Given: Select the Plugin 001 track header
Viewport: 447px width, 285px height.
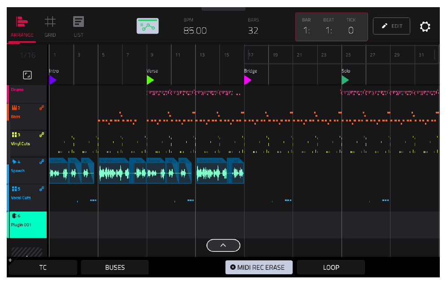Looking at the screenshot, I should tap(28, 225).
